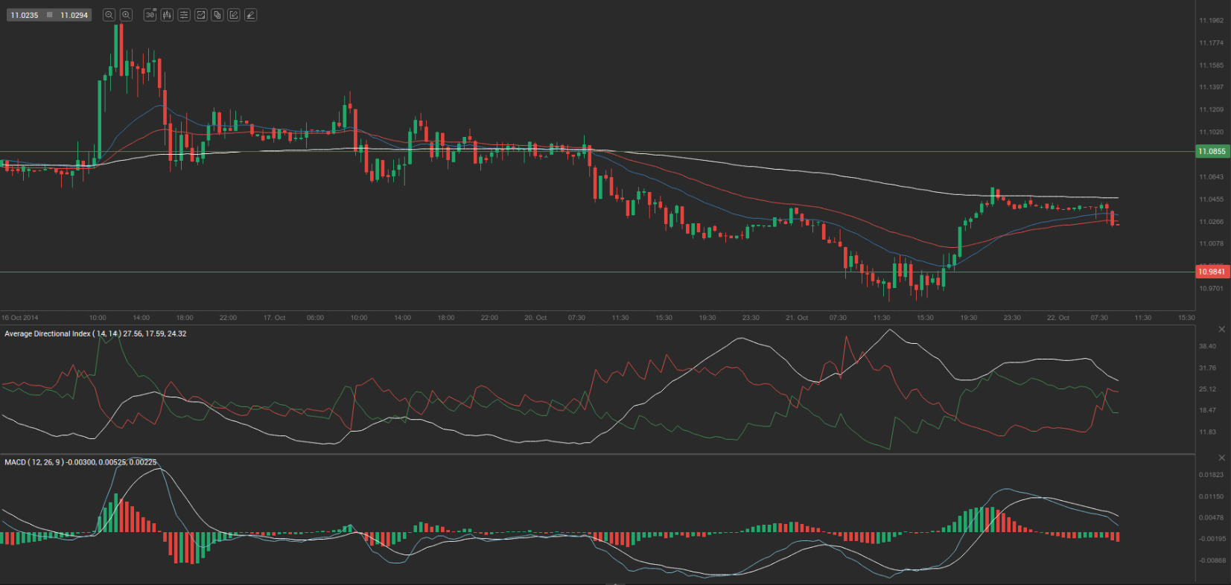1231x585 pixels.
Task: Click the ask price 11.0294
Action: 74,15
